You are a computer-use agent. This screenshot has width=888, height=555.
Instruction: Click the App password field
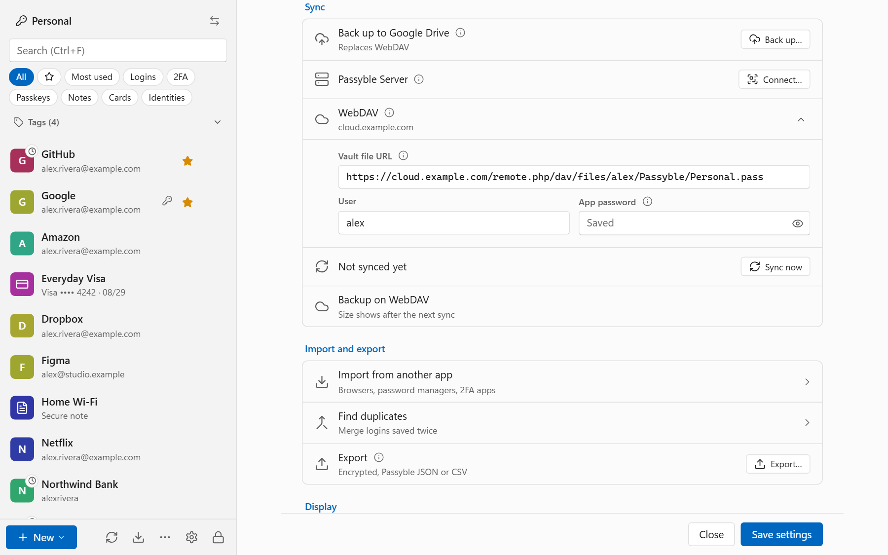tap(694, 223)
